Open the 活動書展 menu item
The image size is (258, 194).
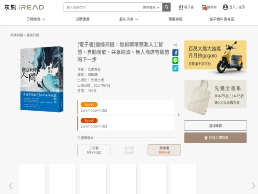[83, 19]
